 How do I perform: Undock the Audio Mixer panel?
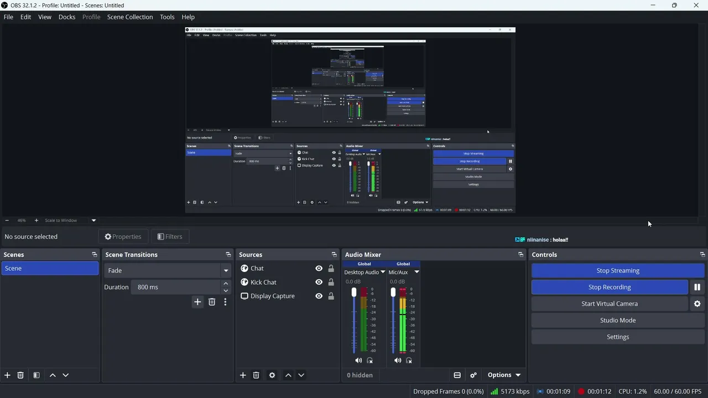tap(520, 255)
